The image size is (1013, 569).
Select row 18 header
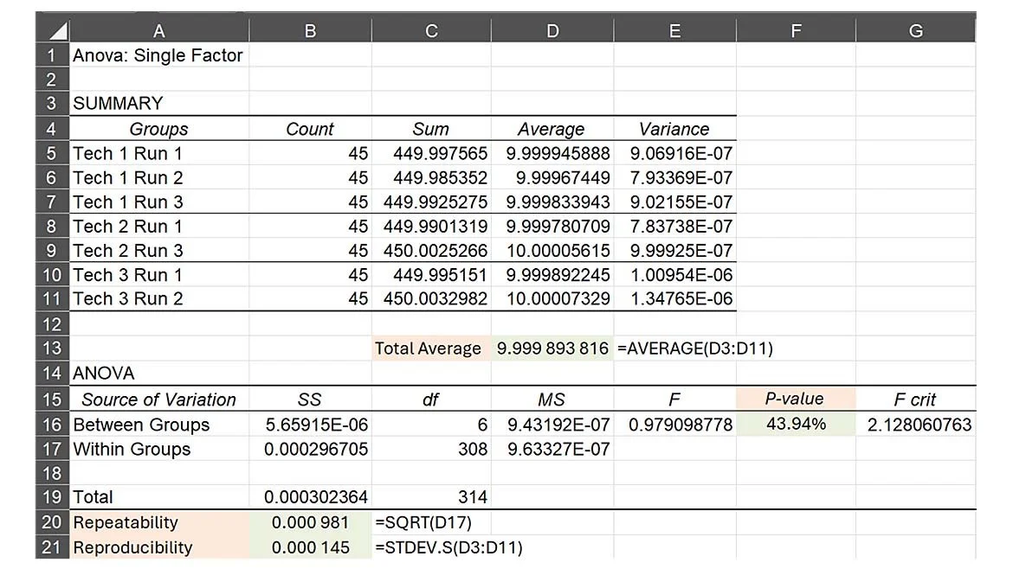[52, 473]
